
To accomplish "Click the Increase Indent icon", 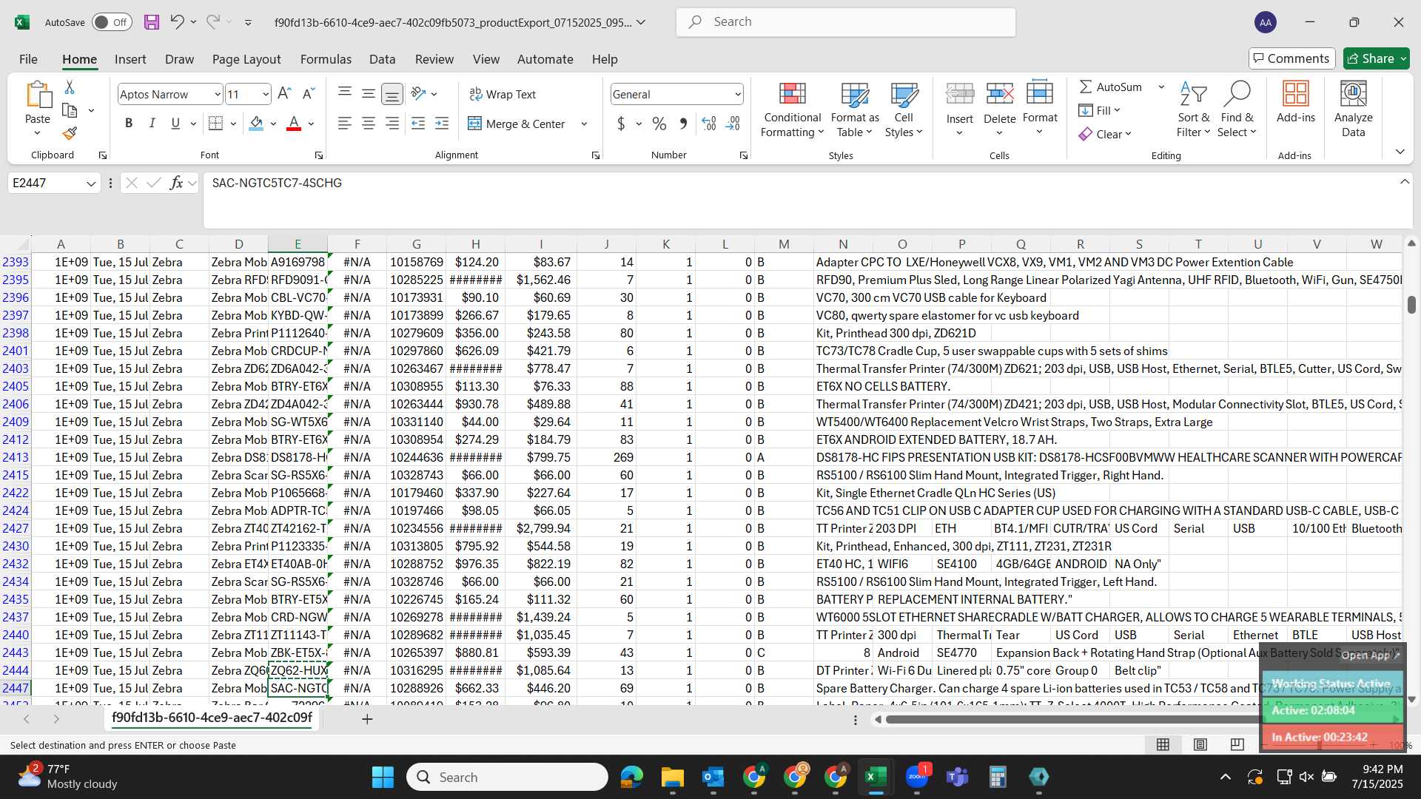I will 442,124.
